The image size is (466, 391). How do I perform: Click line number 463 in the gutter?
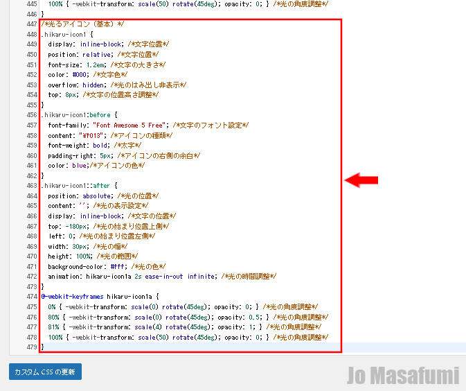[32, 186]
